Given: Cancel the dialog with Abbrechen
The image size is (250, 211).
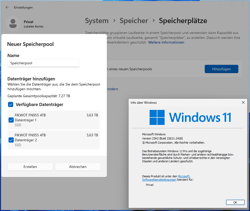Looking at the screenshot, I should coord(78,167).
